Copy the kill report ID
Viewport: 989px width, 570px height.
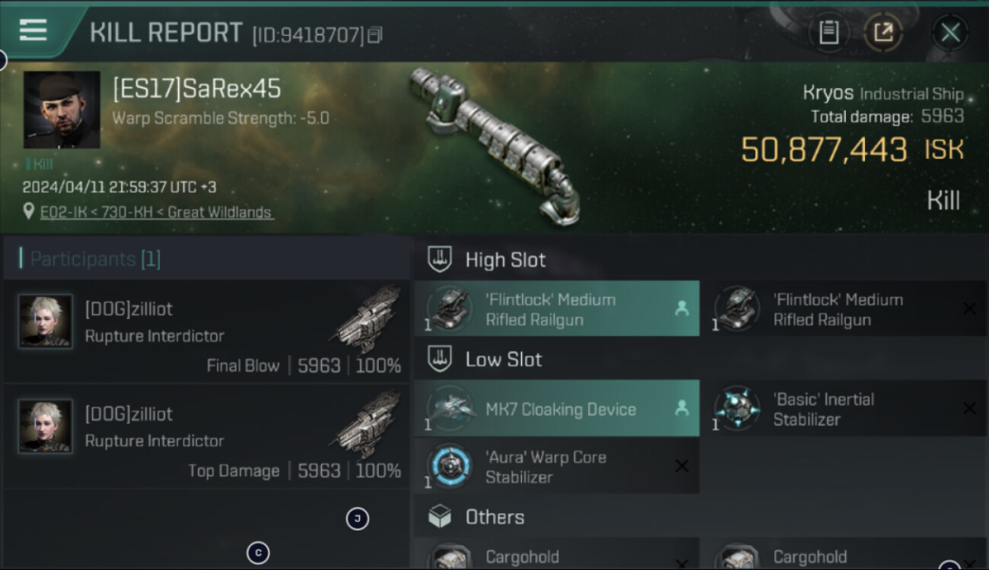(374, 35)
